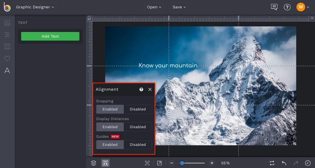Image resolution: width=315 pixels, height=168 pixels.
Task: Click the TEXT panel heading
Action: click(x=23, y=23)
